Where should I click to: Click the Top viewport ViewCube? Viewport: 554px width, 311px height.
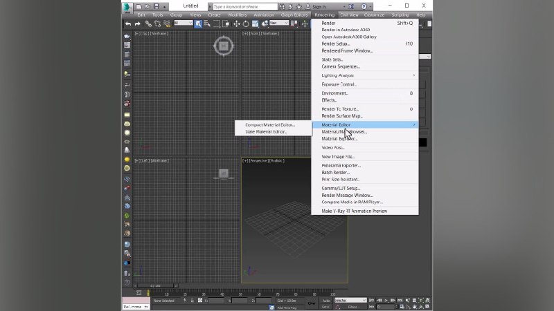click(223, 46)
